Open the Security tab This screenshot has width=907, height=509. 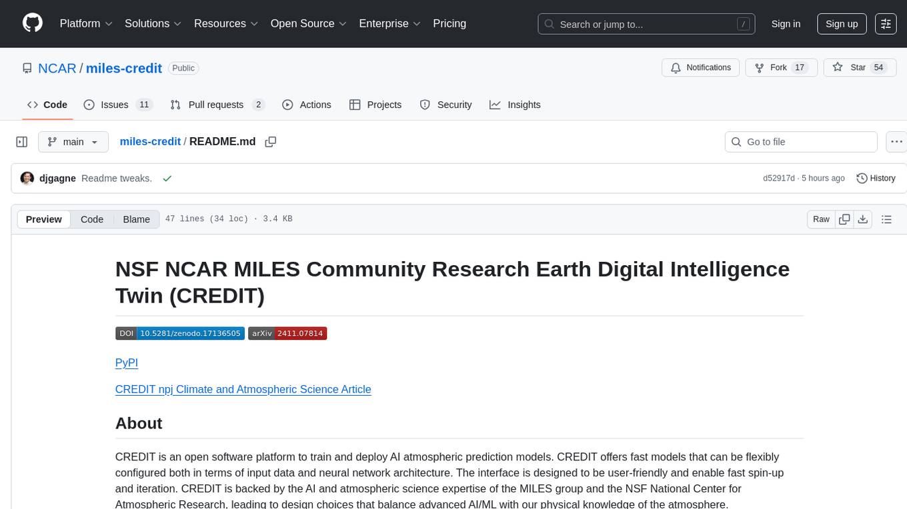point(445,105)
